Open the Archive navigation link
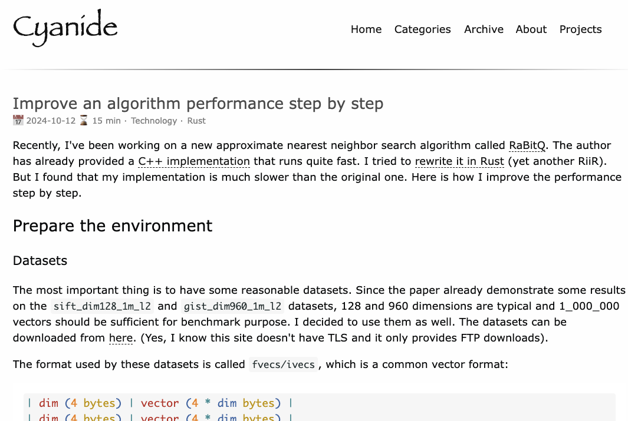 484,29
